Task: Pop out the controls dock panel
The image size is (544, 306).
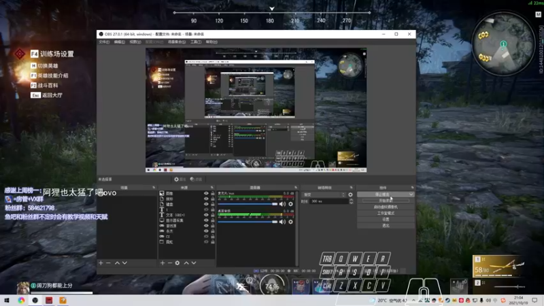Action: tap(412, 188)
